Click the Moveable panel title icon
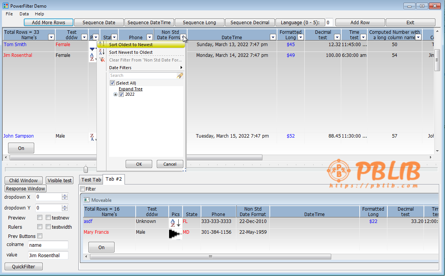The width and height of the screenshot is (445, 276). coord(86,200)
